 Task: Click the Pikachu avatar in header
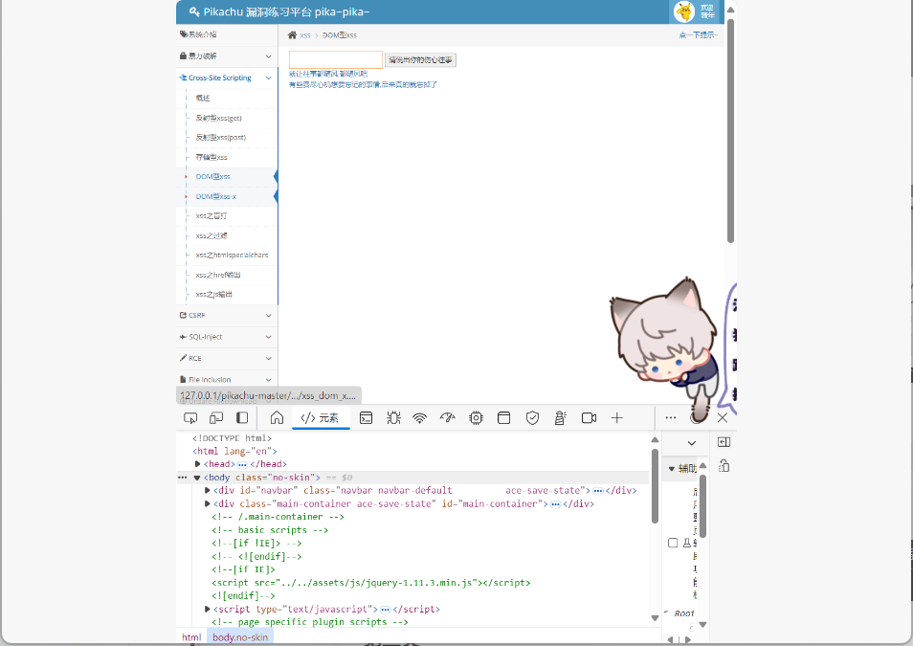[684, 11]
